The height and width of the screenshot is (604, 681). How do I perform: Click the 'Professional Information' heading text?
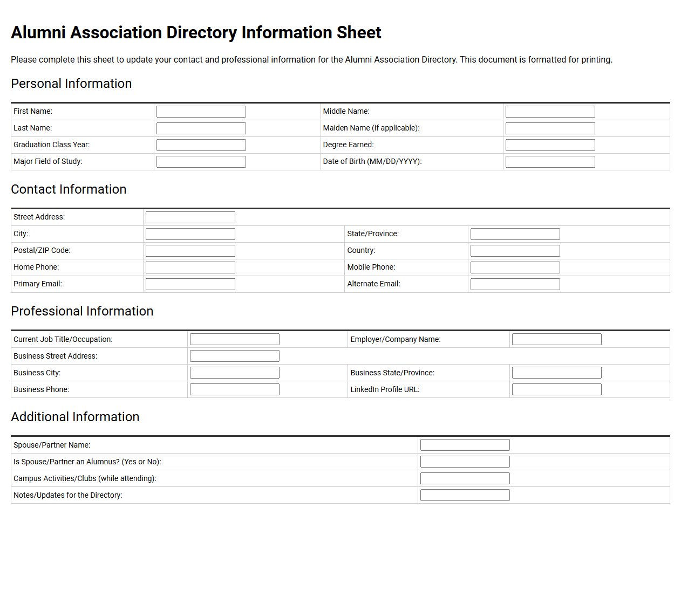pyautogui.click(x=82, y=311)
